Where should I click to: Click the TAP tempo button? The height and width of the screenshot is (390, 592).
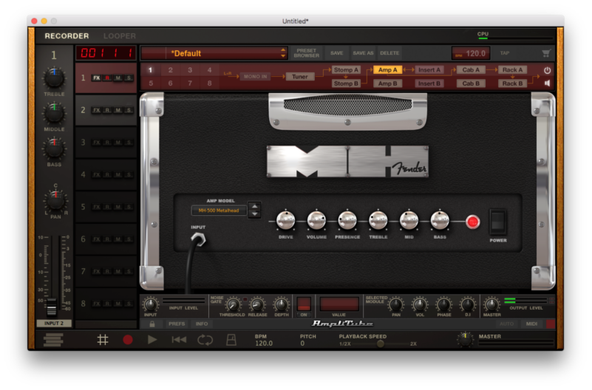tap(505, 53)
